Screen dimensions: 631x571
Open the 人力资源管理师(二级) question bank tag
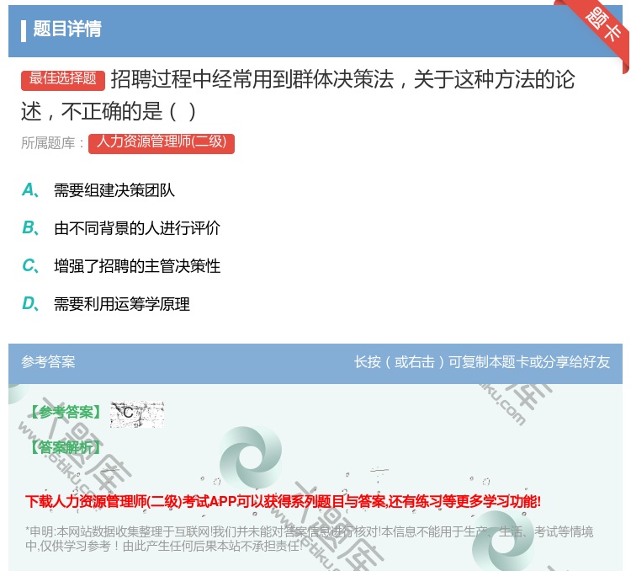[162, 143]
